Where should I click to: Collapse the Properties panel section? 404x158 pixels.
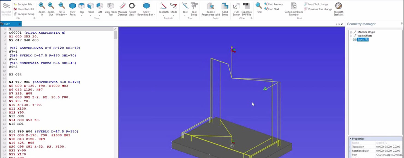click(350, 139)
